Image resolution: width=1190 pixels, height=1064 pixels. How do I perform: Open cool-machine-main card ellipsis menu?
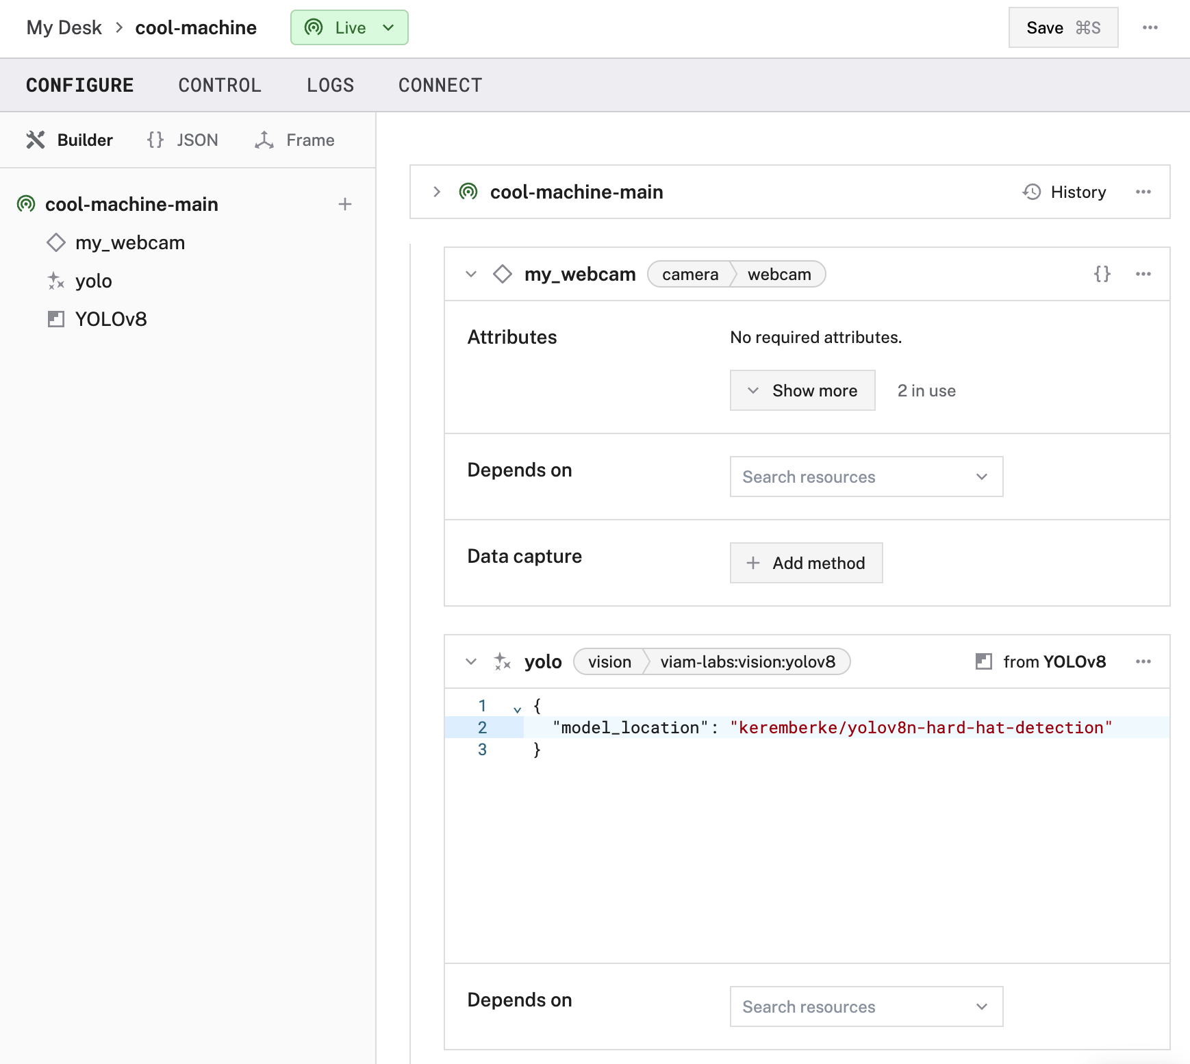click(1143, 192)
